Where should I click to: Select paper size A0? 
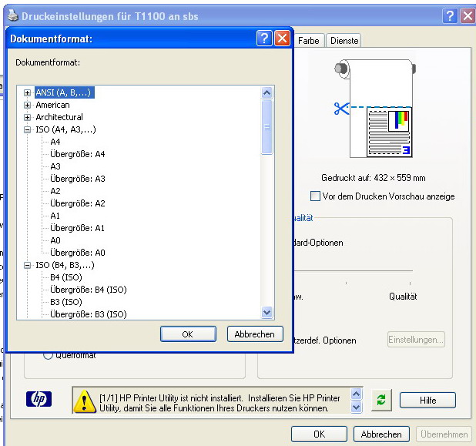point(55,240)
